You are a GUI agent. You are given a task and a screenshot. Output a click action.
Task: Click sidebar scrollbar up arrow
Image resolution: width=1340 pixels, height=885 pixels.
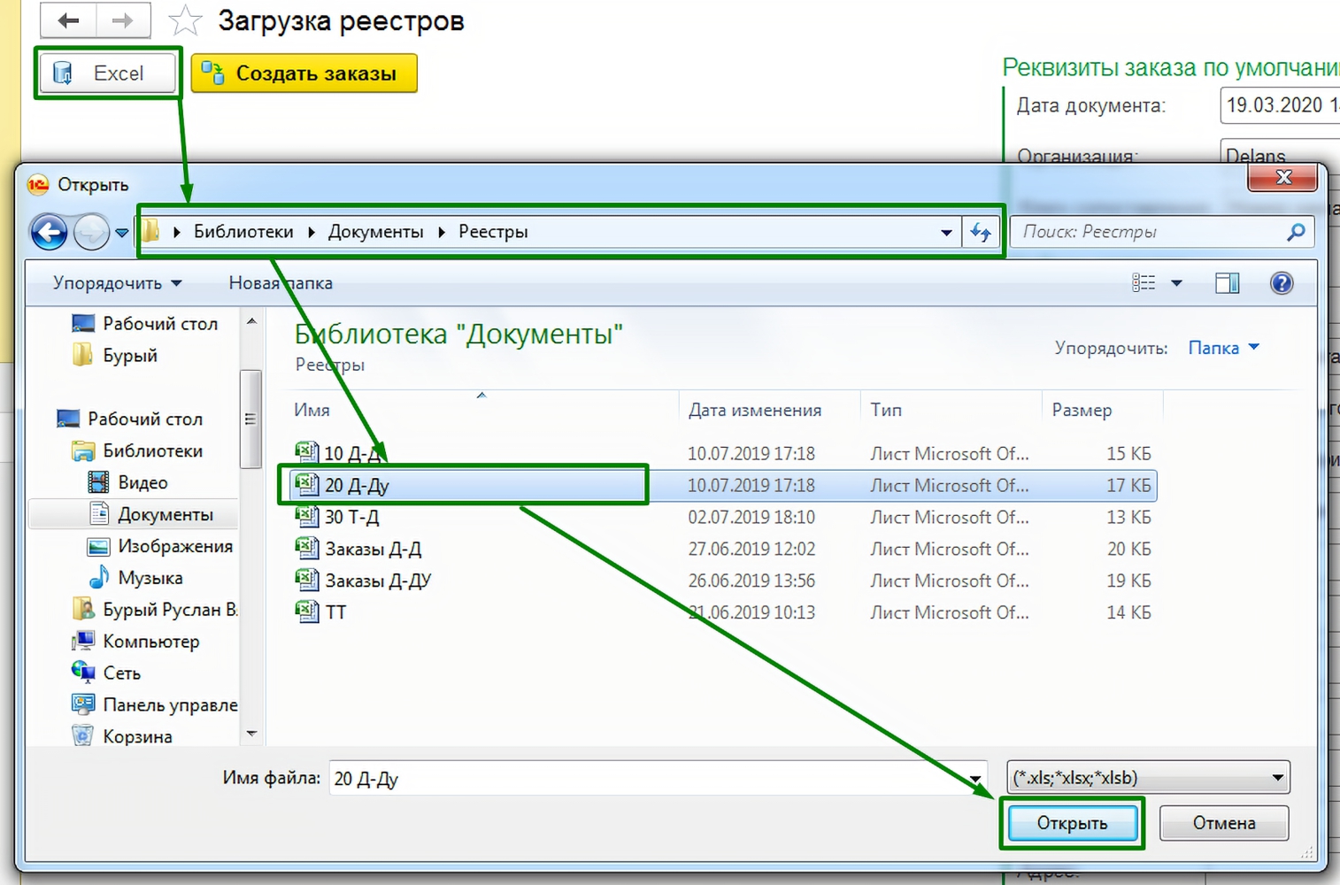(251, 321)
